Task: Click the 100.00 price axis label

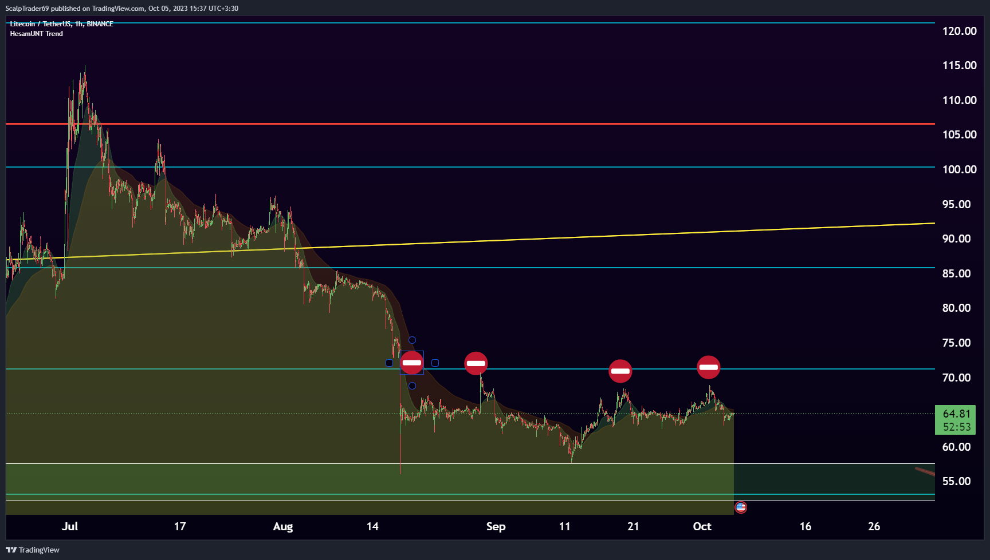Action: (960, 169)
